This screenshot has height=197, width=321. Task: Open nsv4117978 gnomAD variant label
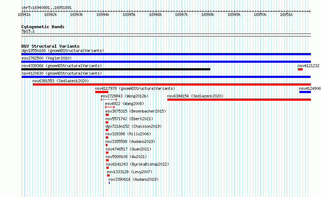pos(135,88)
